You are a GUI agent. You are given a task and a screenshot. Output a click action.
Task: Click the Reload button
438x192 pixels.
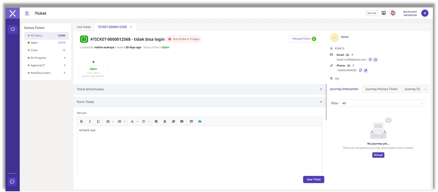point(378,155)
